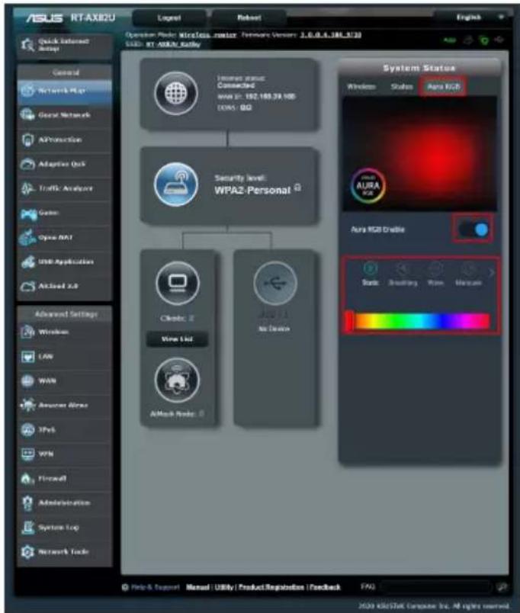This screenshot has width=520, height=613.
Task: Select the Marquee lighting effect icon
Action: pyautogui.click(x=468, y=269)
